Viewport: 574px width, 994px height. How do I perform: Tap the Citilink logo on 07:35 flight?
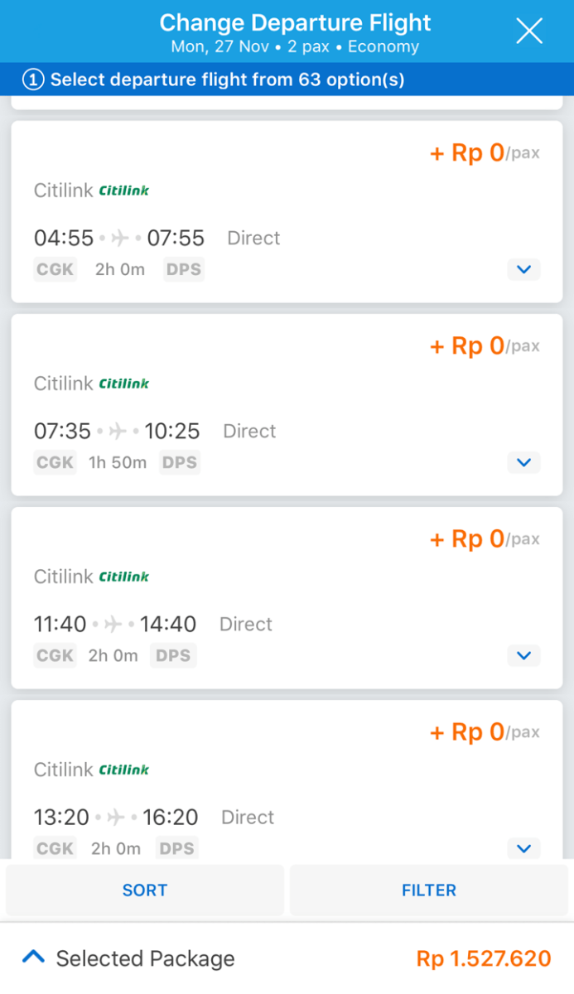pos(124,384)
